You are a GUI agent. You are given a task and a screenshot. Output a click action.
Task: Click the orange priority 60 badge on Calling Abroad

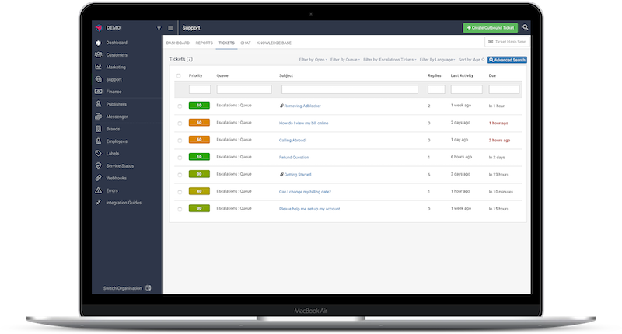tap(199, 140)
